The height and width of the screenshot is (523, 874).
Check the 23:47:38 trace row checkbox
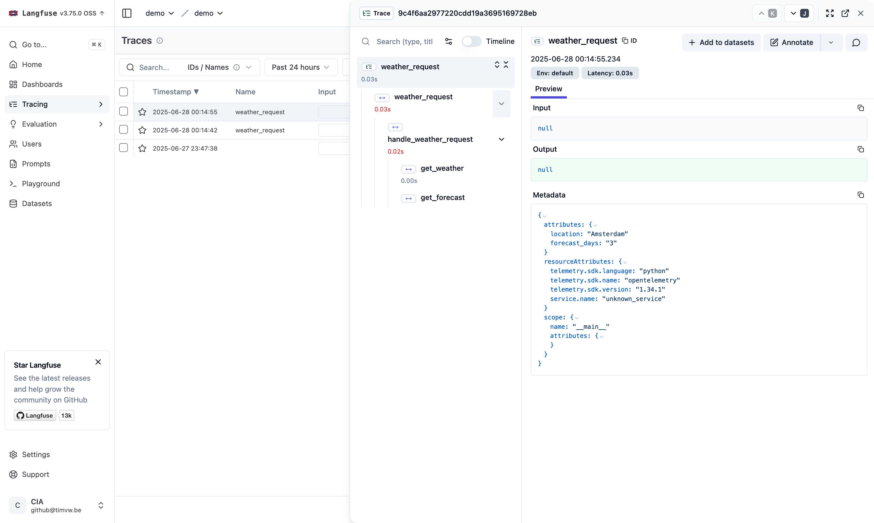point(124,148)
